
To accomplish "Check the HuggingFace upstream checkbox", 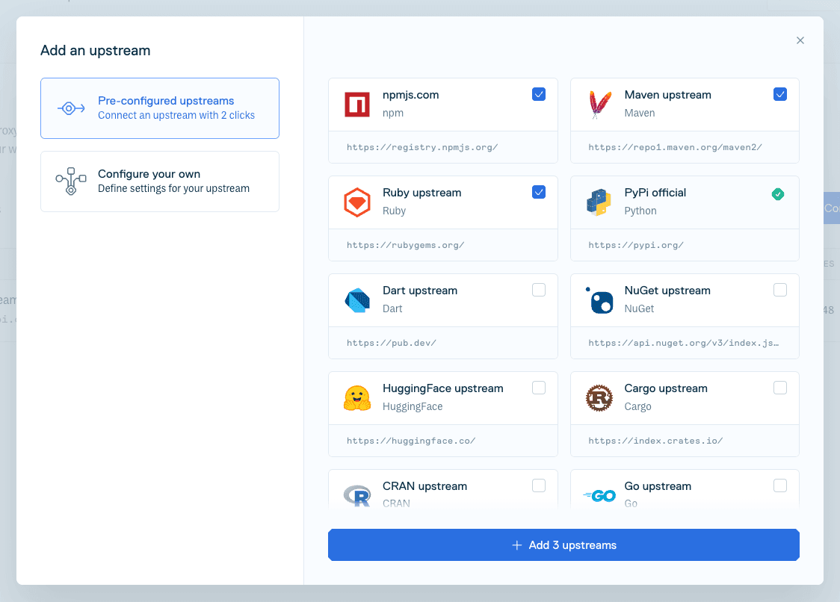I will [539, 388].
